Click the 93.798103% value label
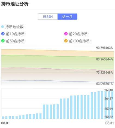115x128 pixels. click(104, 48)
